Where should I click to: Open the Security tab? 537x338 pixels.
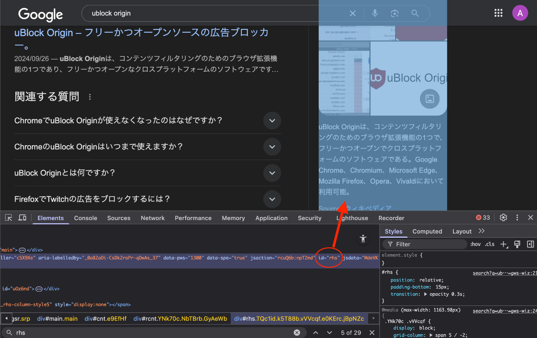pyautogui.click(x=310, y=218)
